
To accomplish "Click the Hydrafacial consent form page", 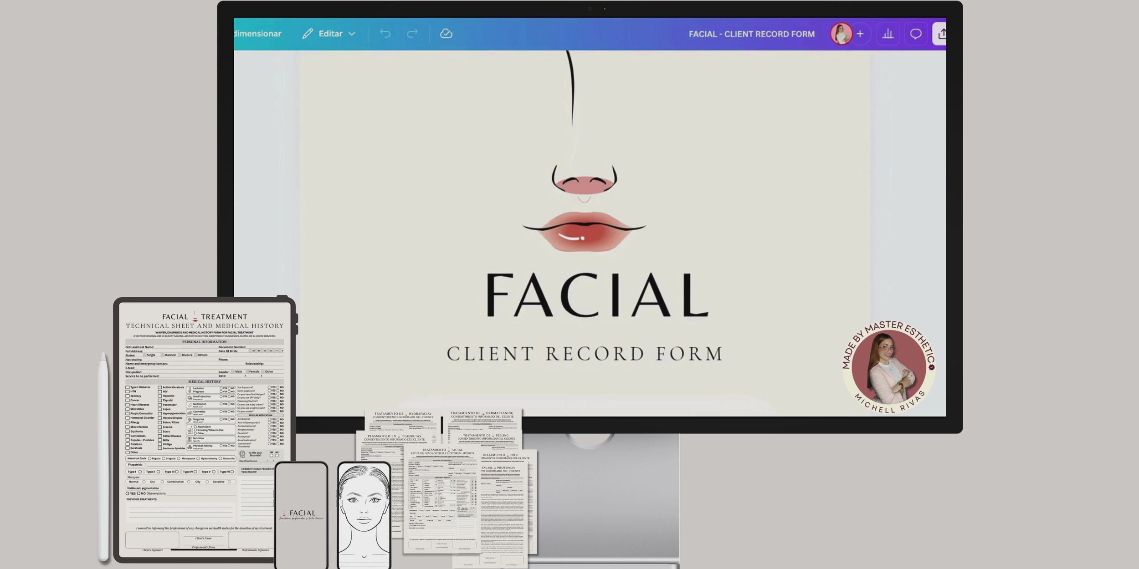I will pyautogui.click(x=402, y=420).
